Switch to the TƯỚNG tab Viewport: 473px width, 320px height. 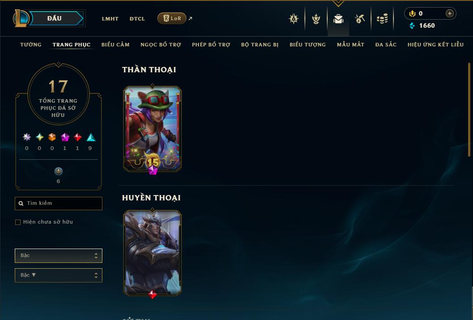pos(31,45)
